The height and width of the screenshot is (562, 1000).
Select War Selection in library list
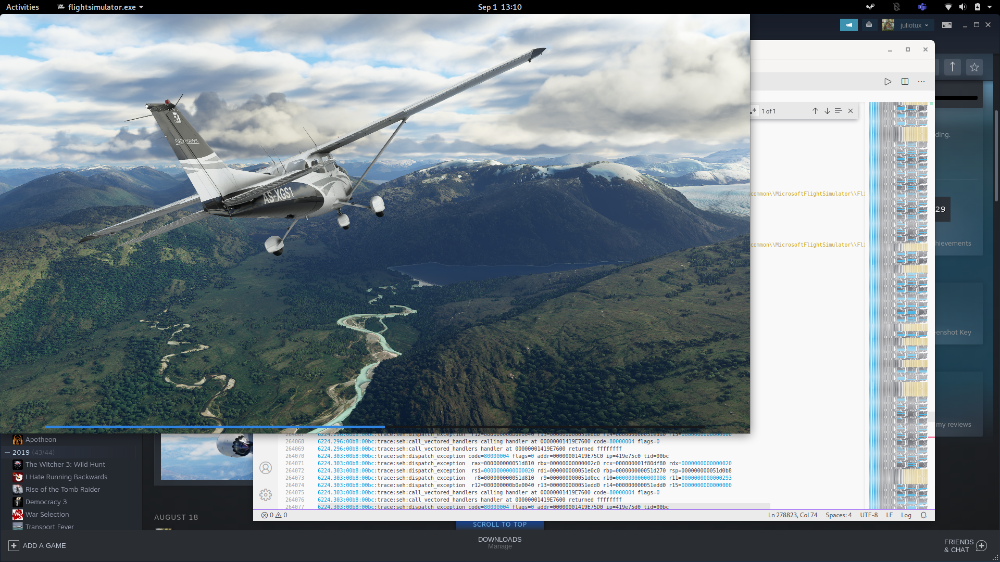(47, 515)
